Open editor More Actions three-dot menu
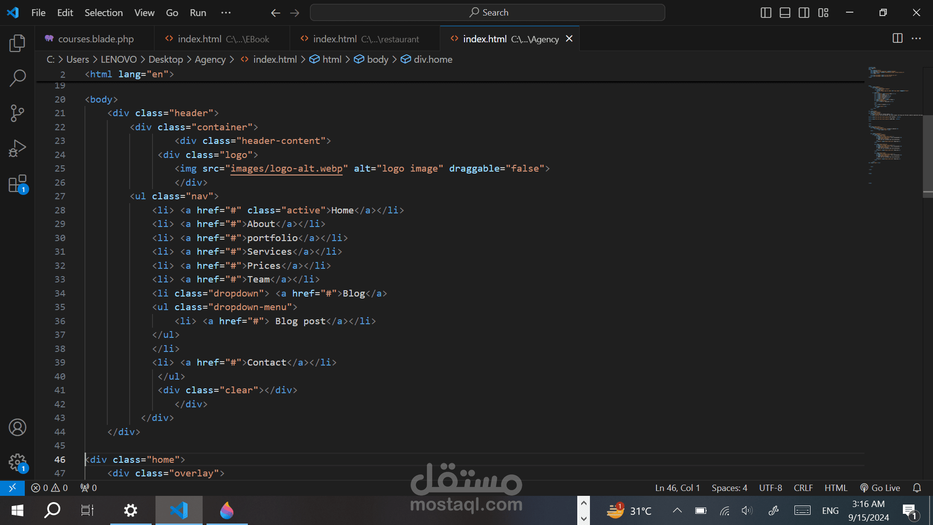 (916, 38)
